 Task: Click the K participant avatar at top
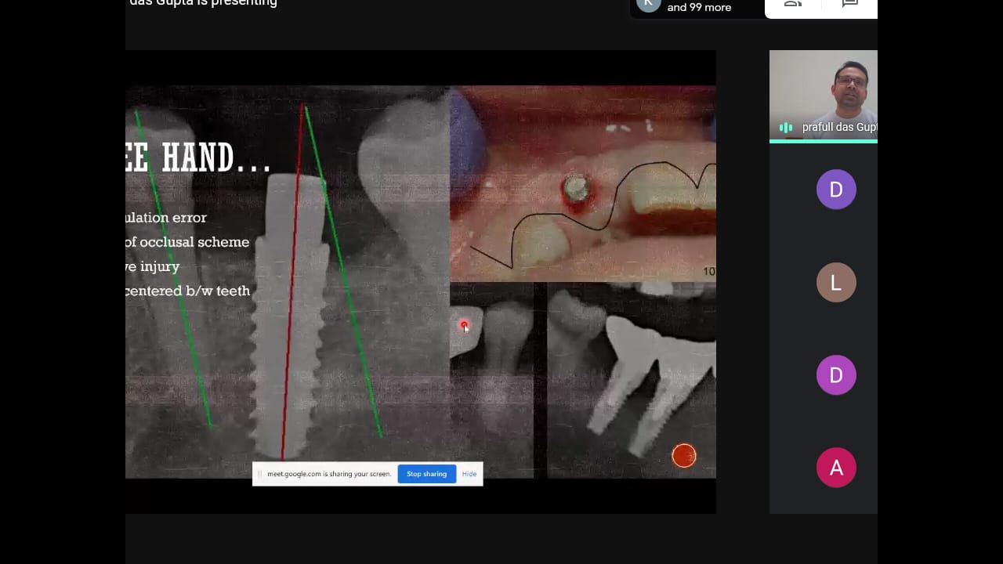coord(648,4)
